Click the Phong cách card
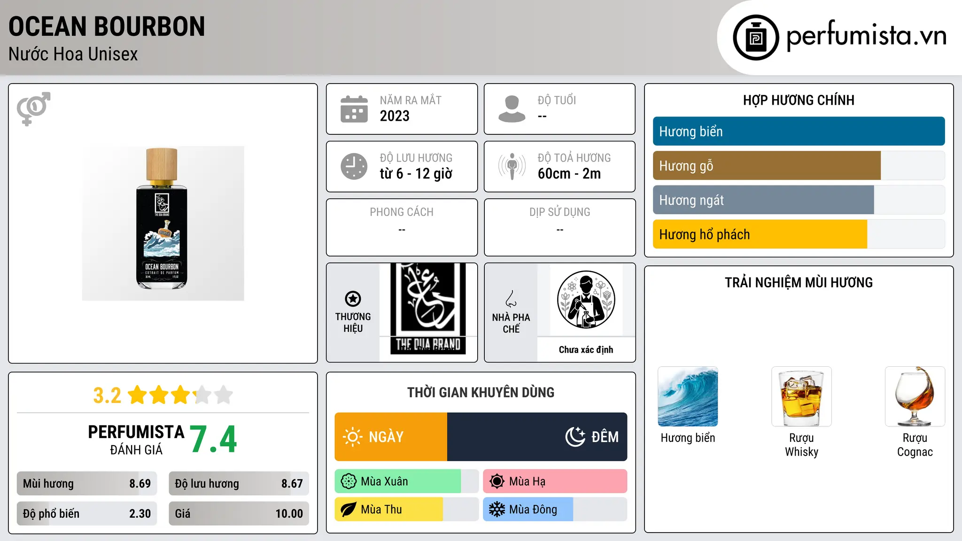Viewport: 962px width, 541px height. (x=402, y=227)
